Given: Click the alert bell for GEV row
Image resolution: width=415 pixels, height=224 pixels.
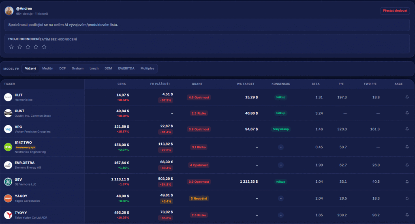Looking at the screenshot, I should point(407,181).
